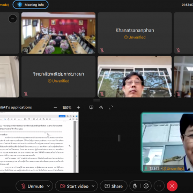Image resolution: width=193 pixels, height=193 pixels.
Task: Expand the audio options arrow beside Unmute
Action: tap(48, 186)
